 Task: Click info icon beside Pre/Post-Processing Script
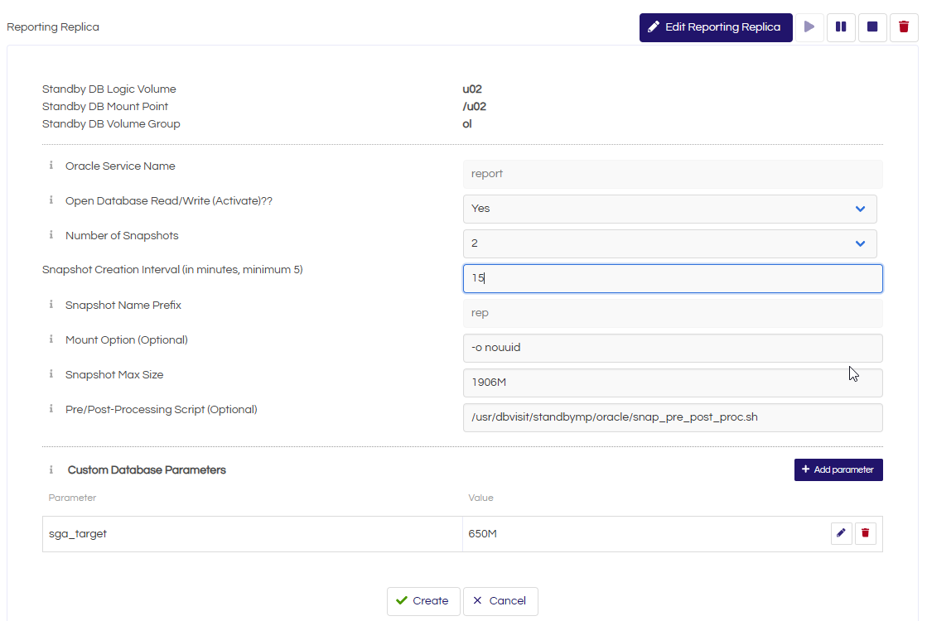51,410
